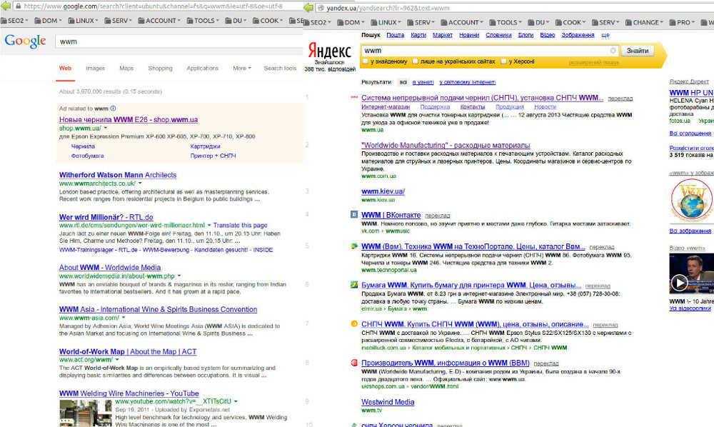Open COOK bookmark folder in Yandex window
Image resolution: width=714 pixels, height=427 pixels.
point(570,22)
